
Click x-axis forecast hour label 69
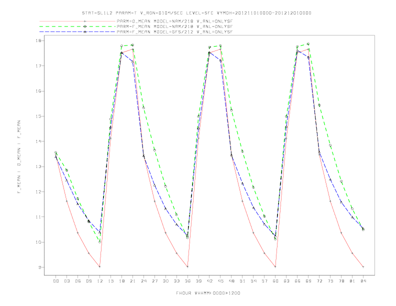click(308, 281)
